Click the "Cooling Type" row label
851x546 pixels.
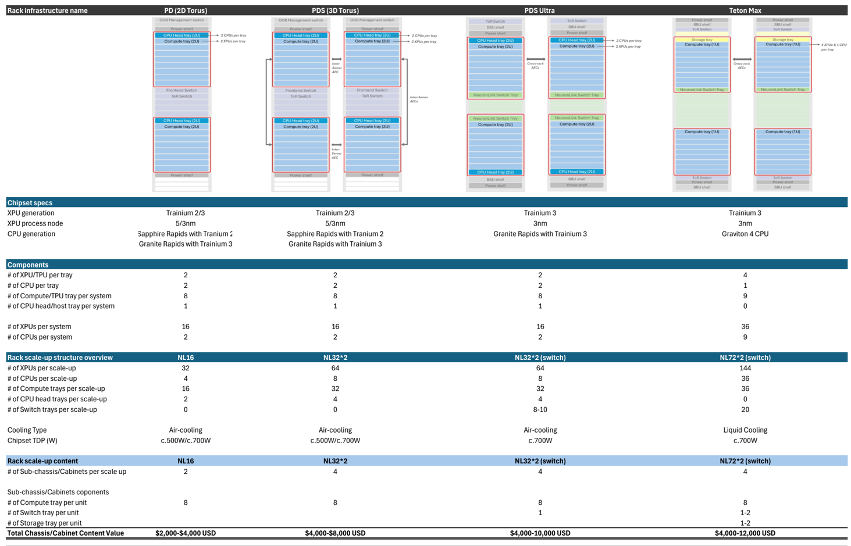click(x=27, y=430)
